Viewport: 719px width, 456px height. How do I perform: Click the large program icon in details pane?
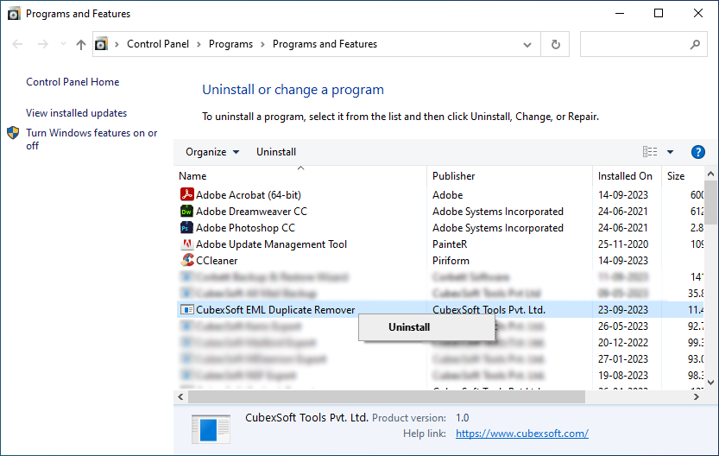pos(211,429)
